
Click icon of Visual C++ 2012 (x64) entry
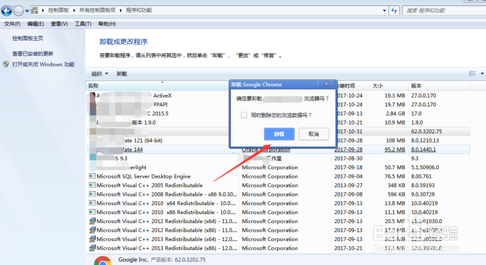[92, 221]
